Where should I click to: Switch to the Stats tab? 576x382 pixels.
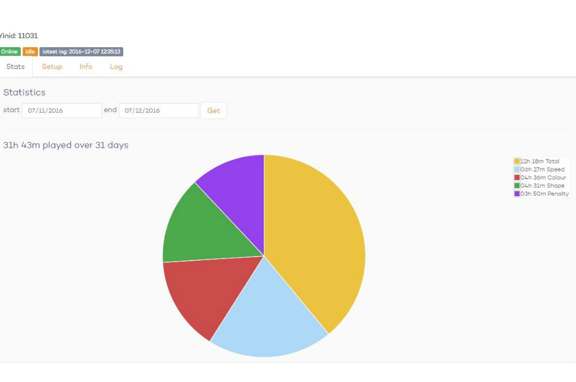pos(16,67)
